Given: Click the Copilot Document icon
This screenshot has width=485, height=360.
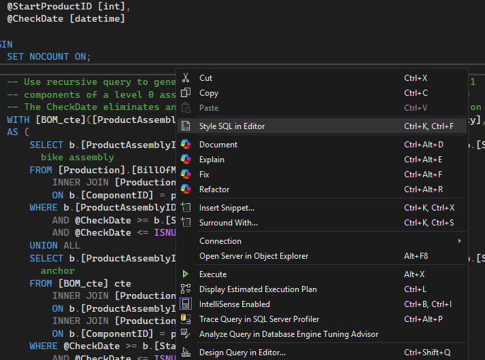Looking at the screenshot, I should [186, 145].
